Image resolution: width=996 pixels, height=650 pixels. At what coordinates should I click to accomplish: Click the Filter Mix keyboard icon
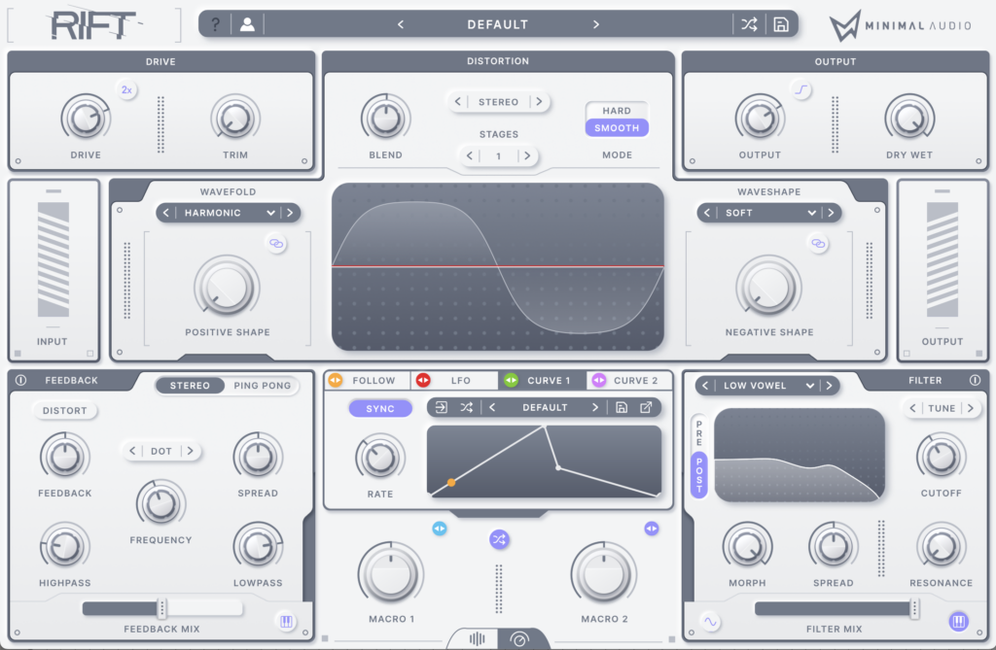pyautogui.click(x=958, y=622)
